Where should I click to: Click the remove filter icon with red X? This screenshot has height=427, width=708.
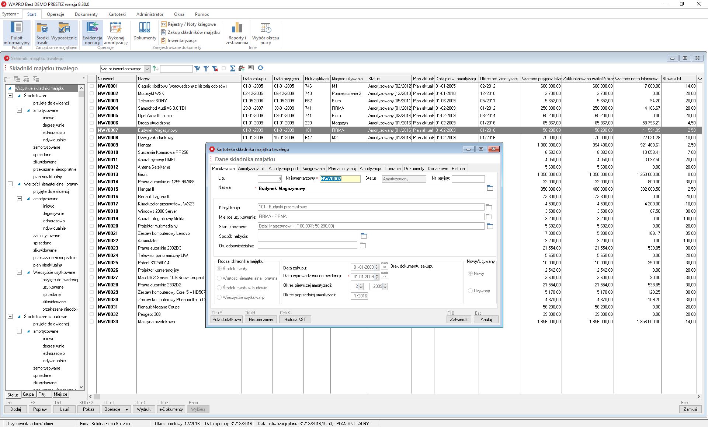215,68
